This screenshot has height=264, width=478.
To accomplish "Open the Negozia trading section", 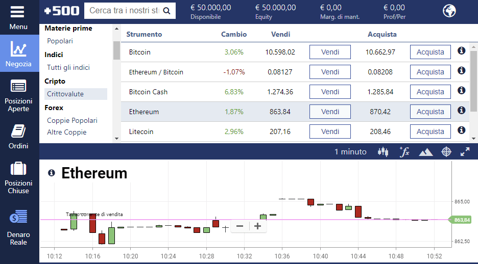I will [18, 53].
